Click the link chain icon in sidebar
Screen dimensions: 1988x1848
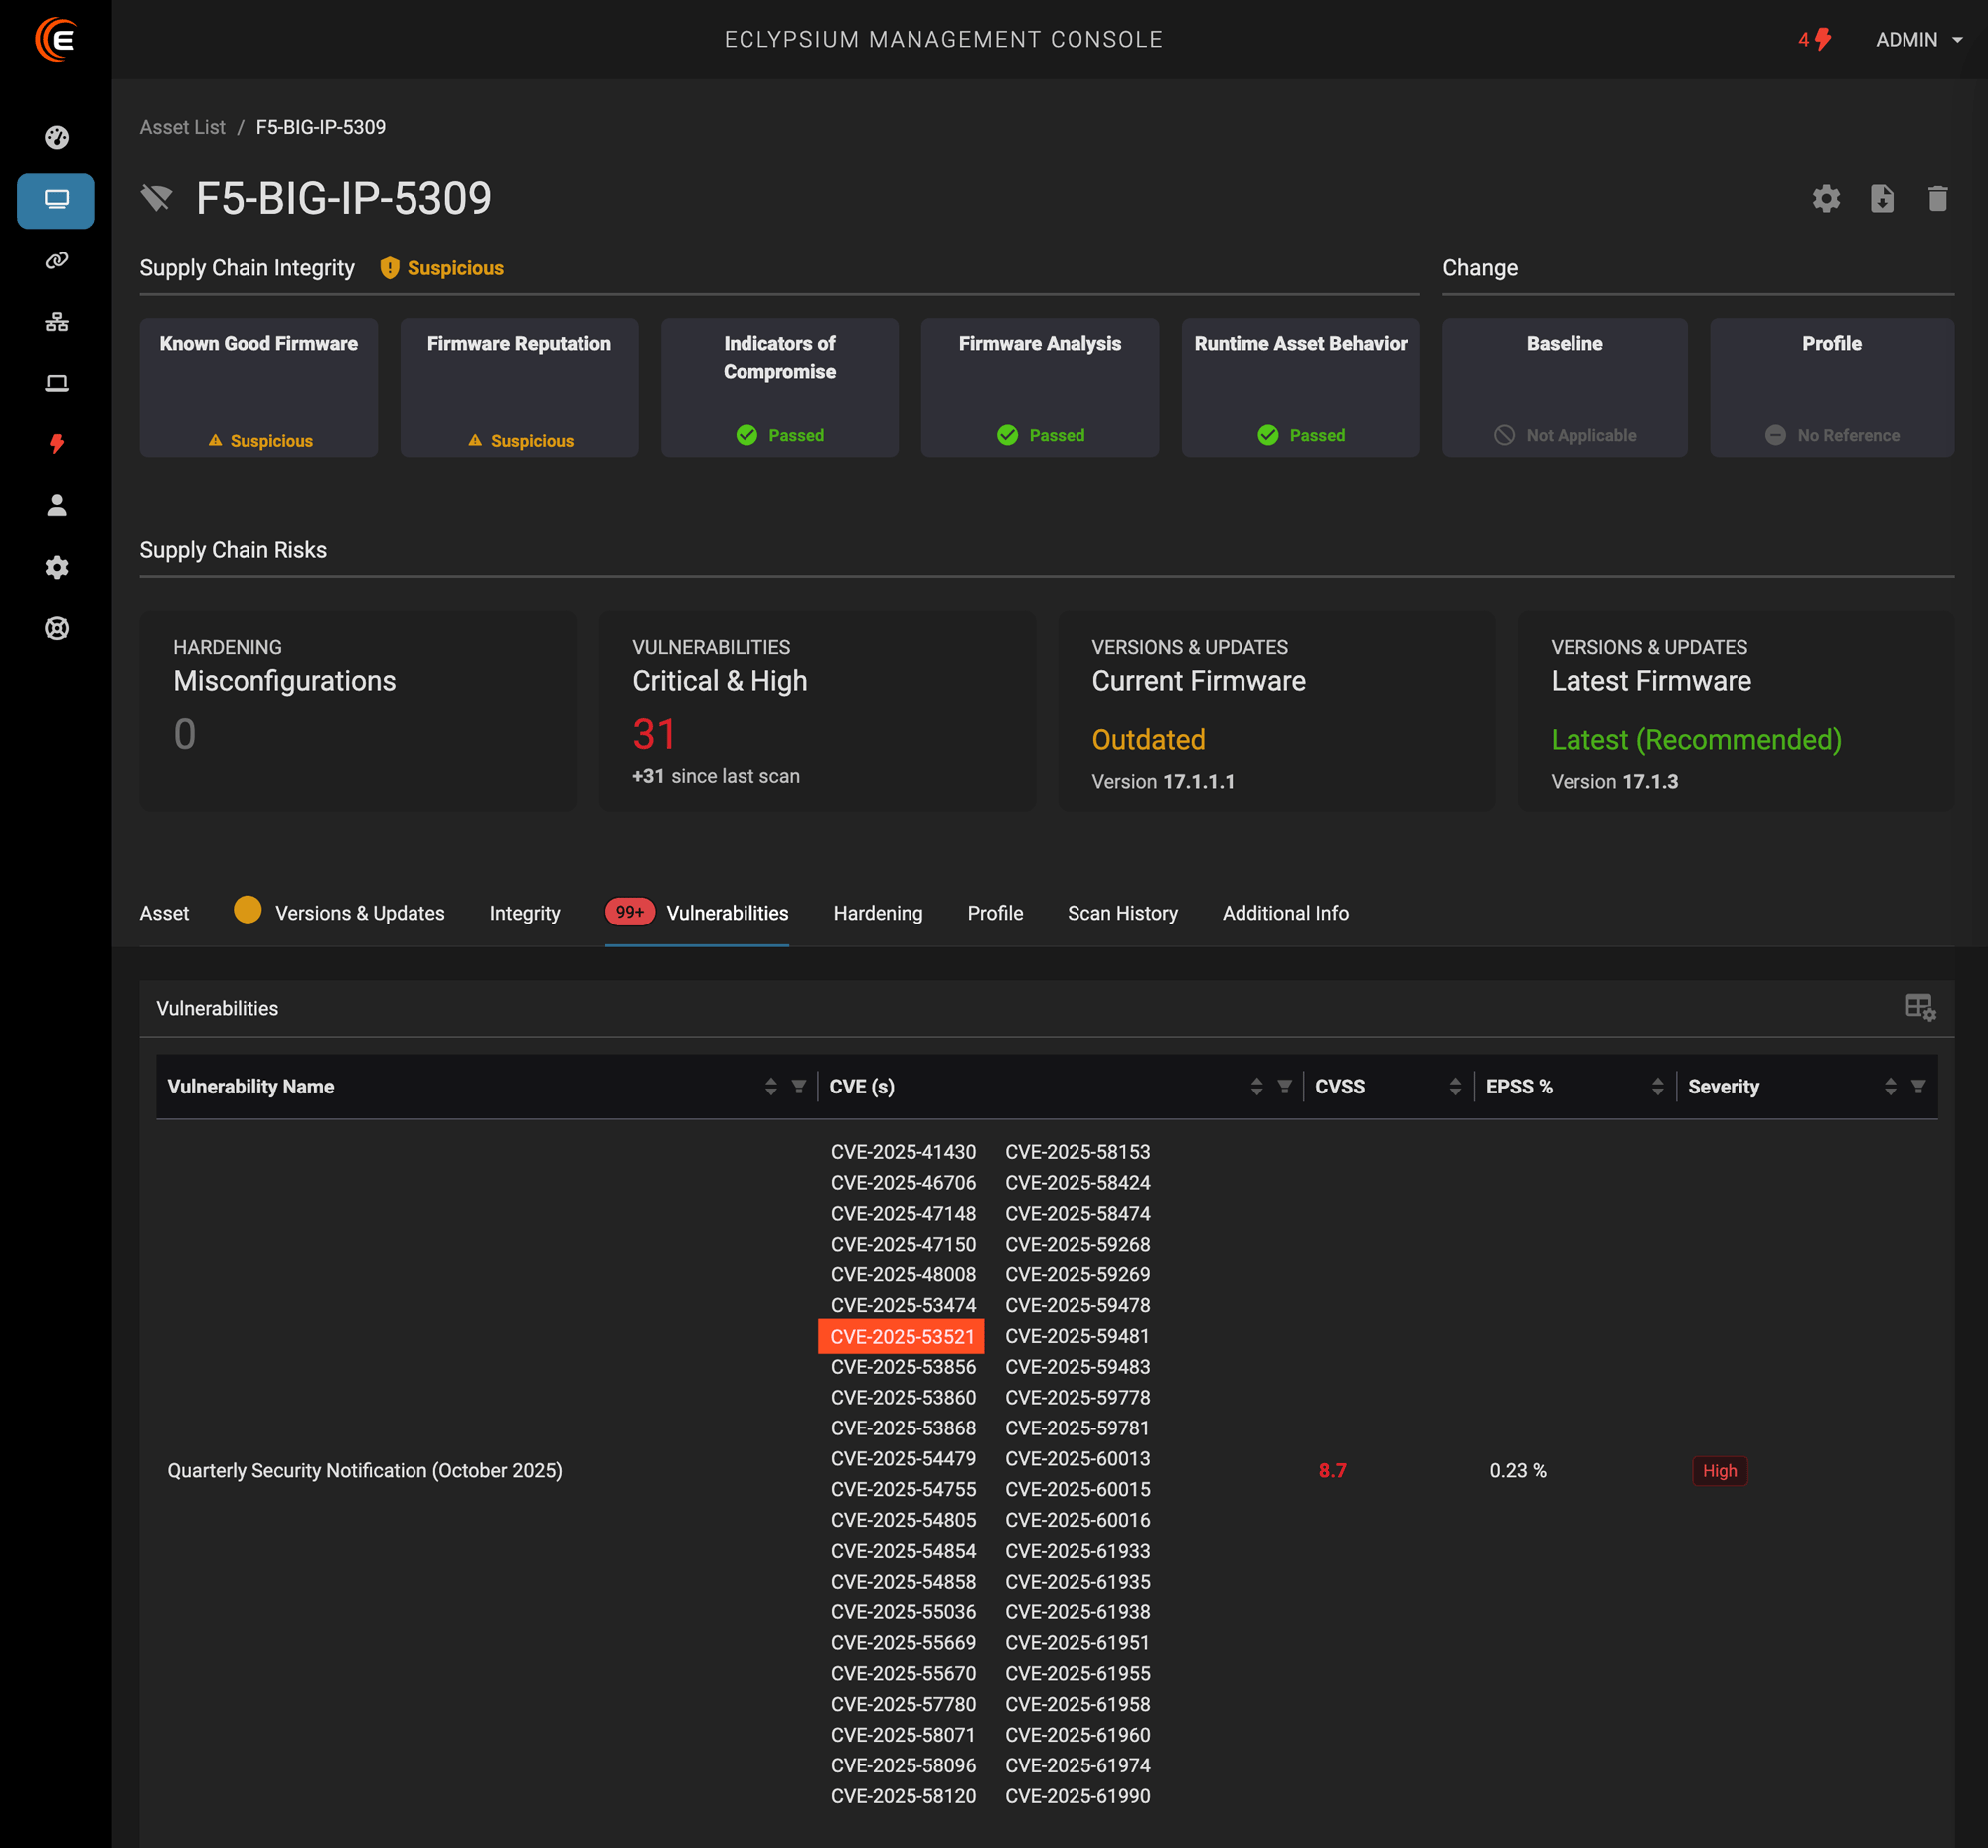point(56,261)
